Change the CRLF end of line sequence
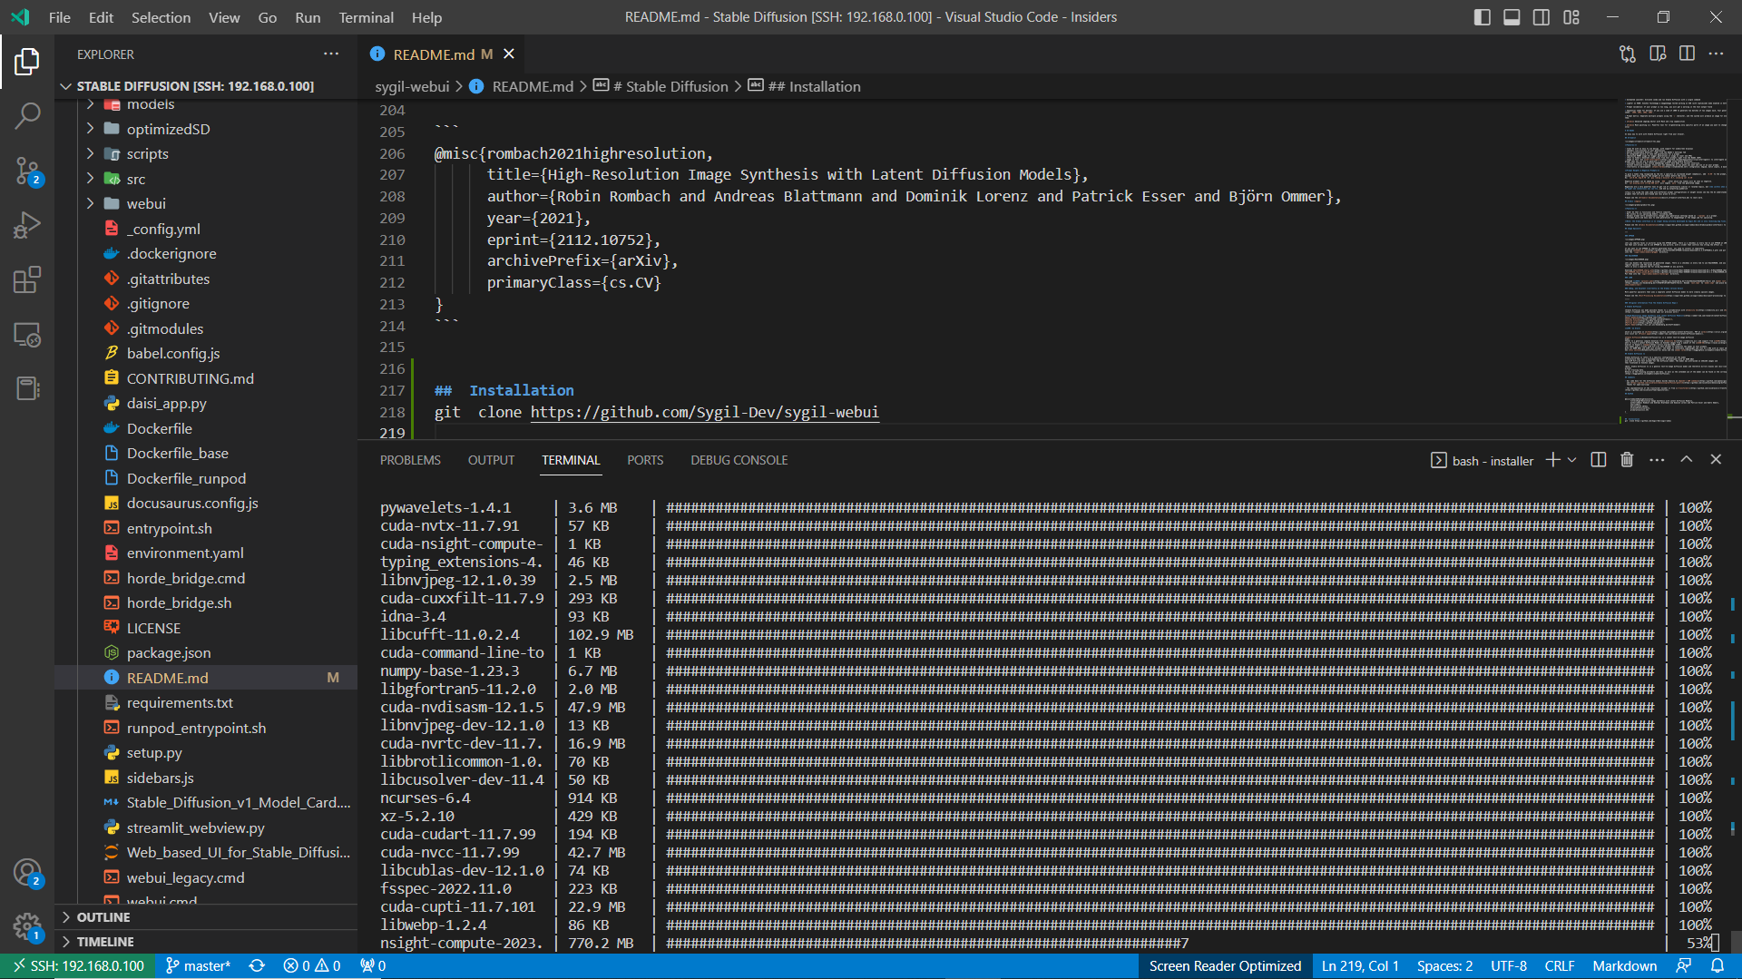 (1559, 966)
